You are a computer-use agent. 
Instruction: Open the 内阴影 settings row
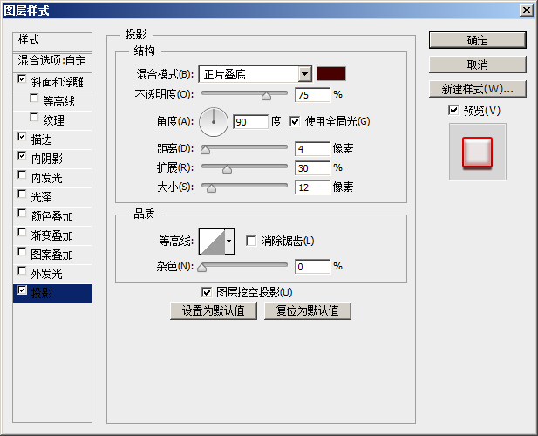[x=52, y=159]
